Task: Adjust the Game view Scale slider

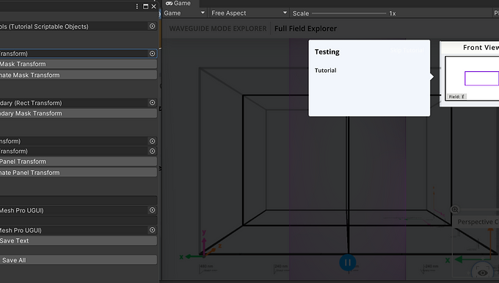Action: (349, 13)
